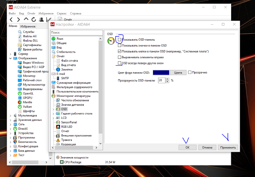The height and width of the screenshot is (177, 255).
Task: Expand the Сервер tree node
Action: coord(11,54)
